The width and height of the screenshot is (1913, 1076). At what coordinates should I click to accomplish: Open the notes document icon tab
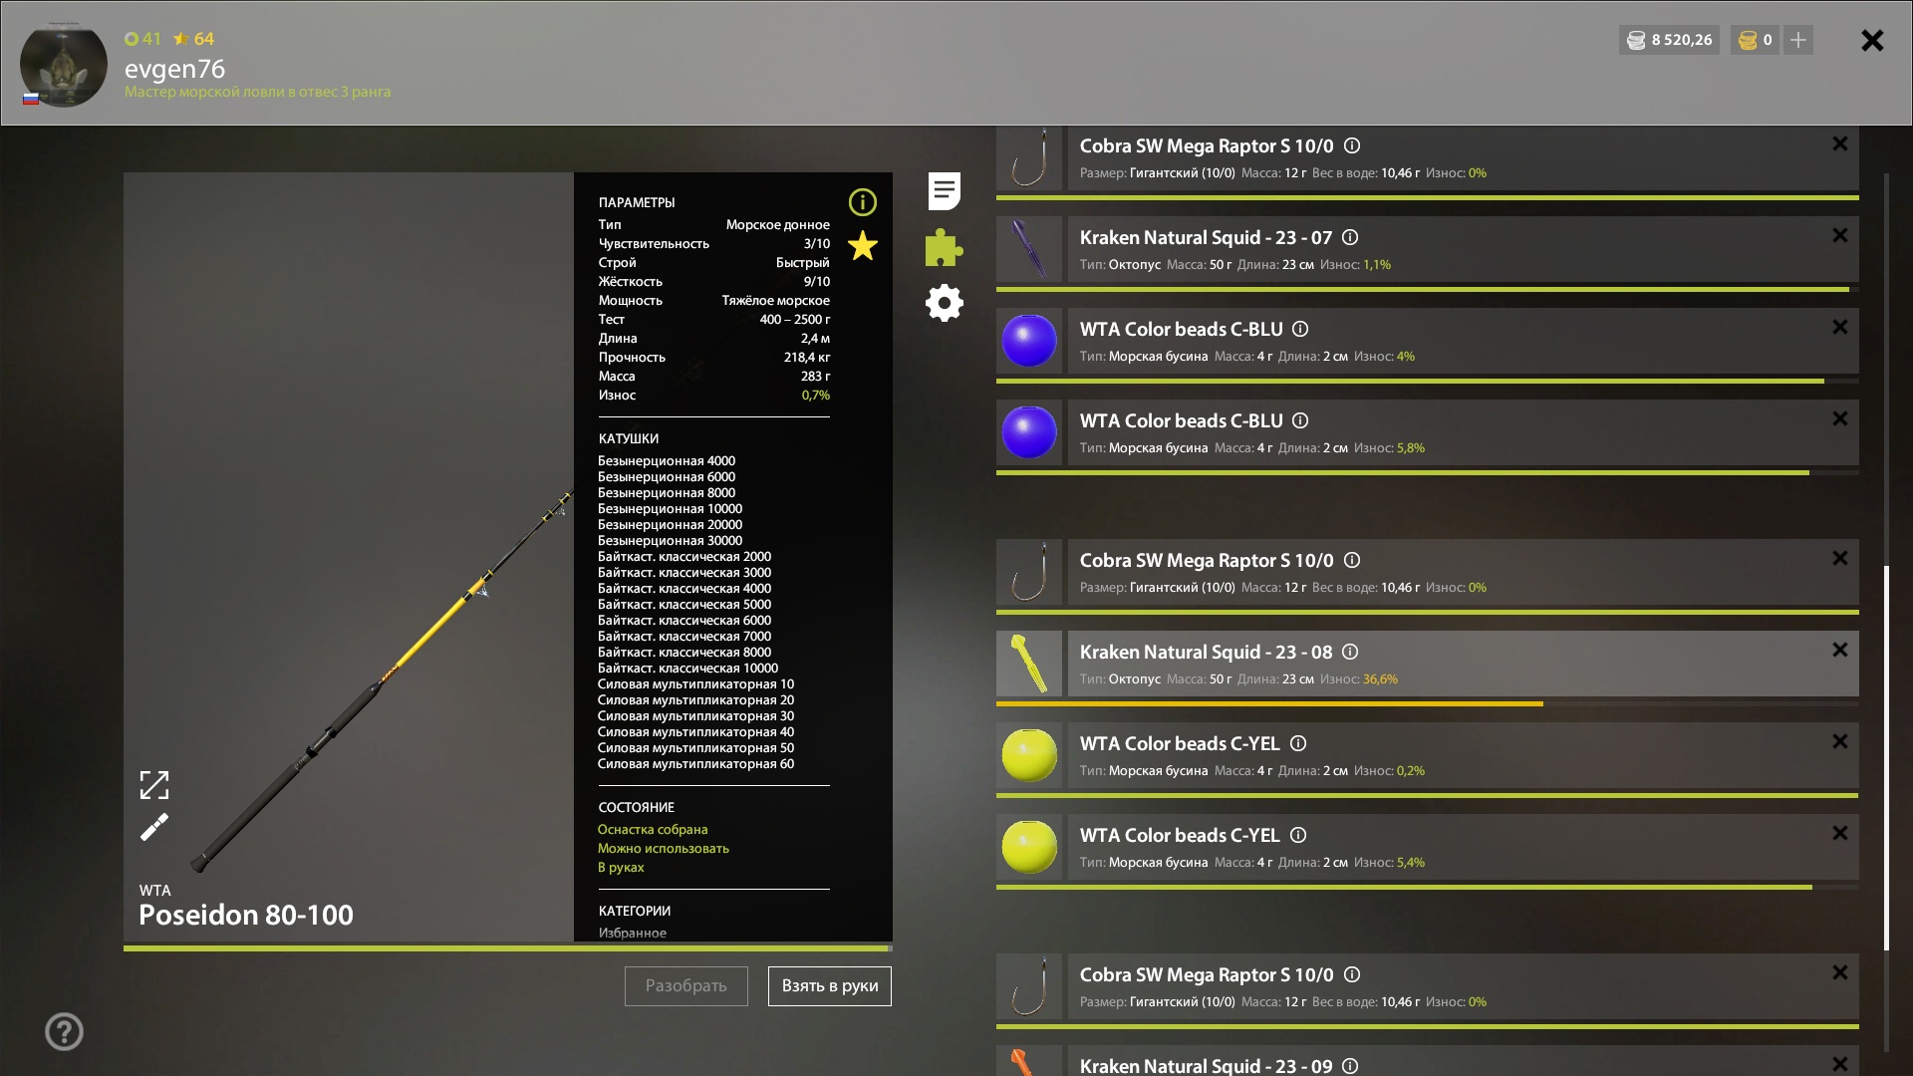click(944, 190)
